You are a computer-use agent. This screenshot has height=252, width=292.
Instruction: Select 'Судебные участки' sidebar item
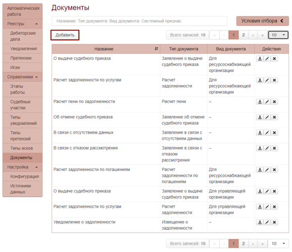click(22, 105)
